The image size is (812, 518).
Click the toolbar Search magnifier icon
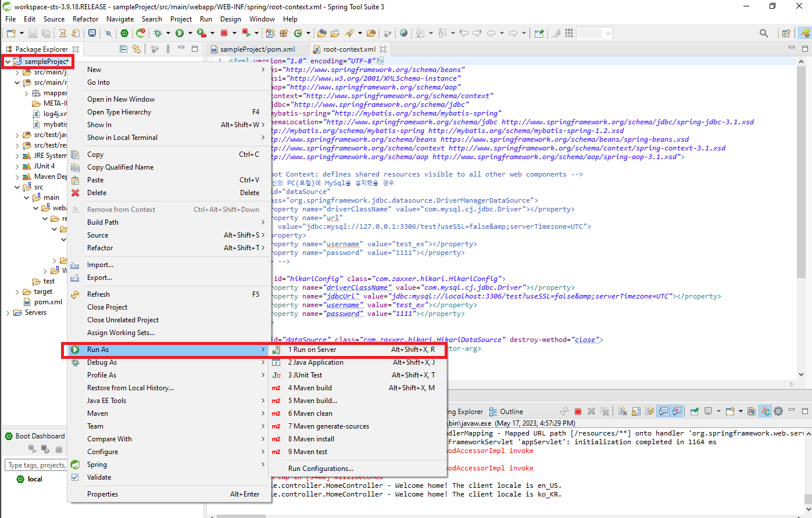(x=764, y=33)
